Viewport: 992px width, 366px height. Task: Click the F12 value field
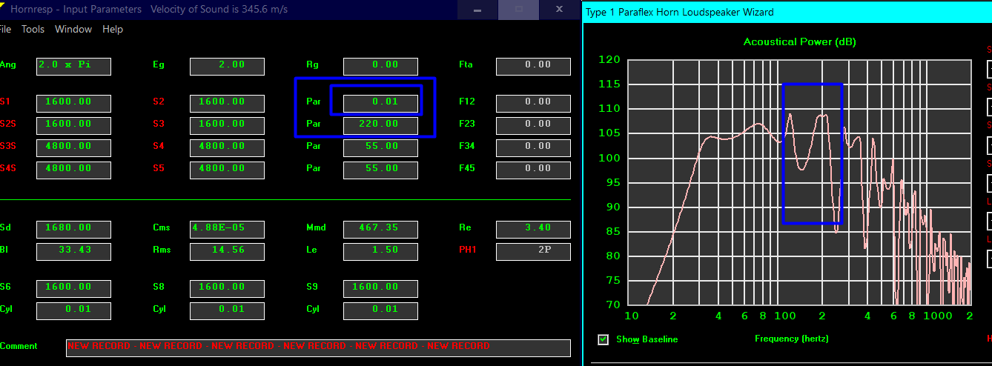(533, 103)
